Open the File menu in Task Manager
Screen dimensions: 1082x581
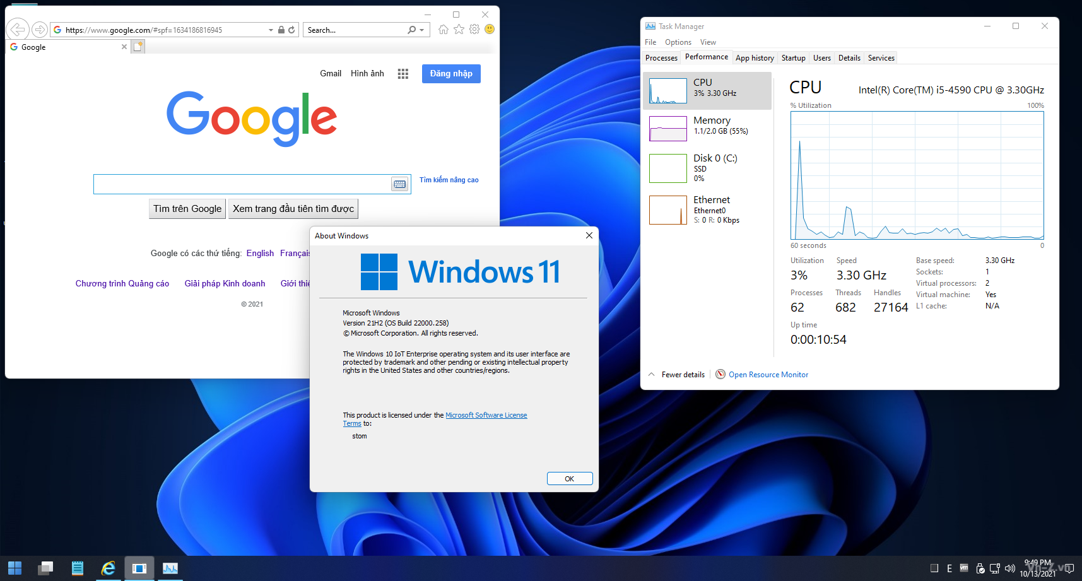tap(650, 42)
